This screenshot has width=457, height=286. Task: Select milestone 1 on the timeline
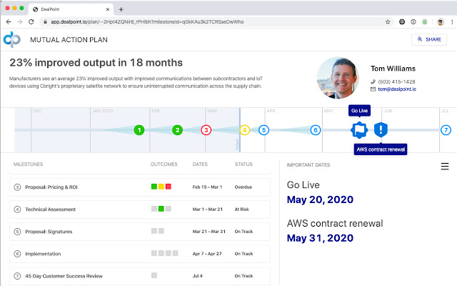(139, 130)
